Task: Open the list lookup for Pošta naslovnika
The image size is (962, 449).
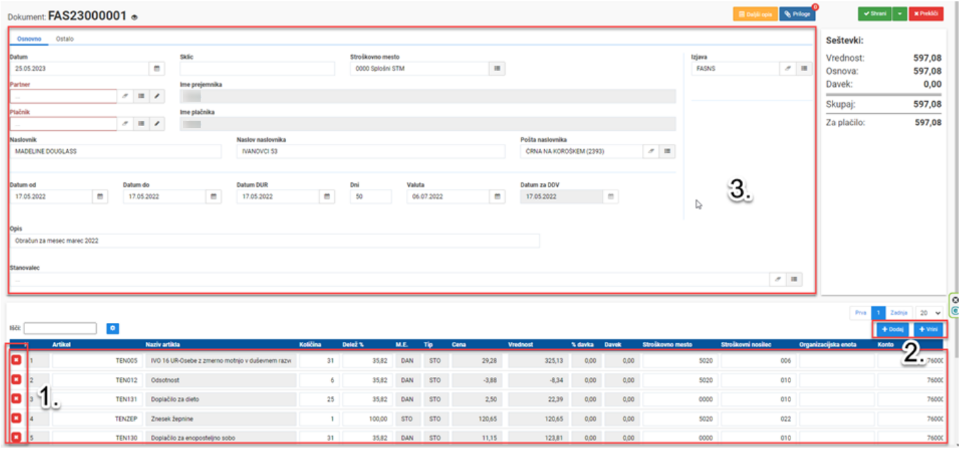Action: tap(667, 151)
